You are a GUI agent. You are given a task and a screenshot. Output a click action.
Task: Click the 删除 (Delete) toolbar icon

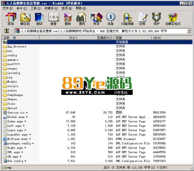click(x=68, y=19)
